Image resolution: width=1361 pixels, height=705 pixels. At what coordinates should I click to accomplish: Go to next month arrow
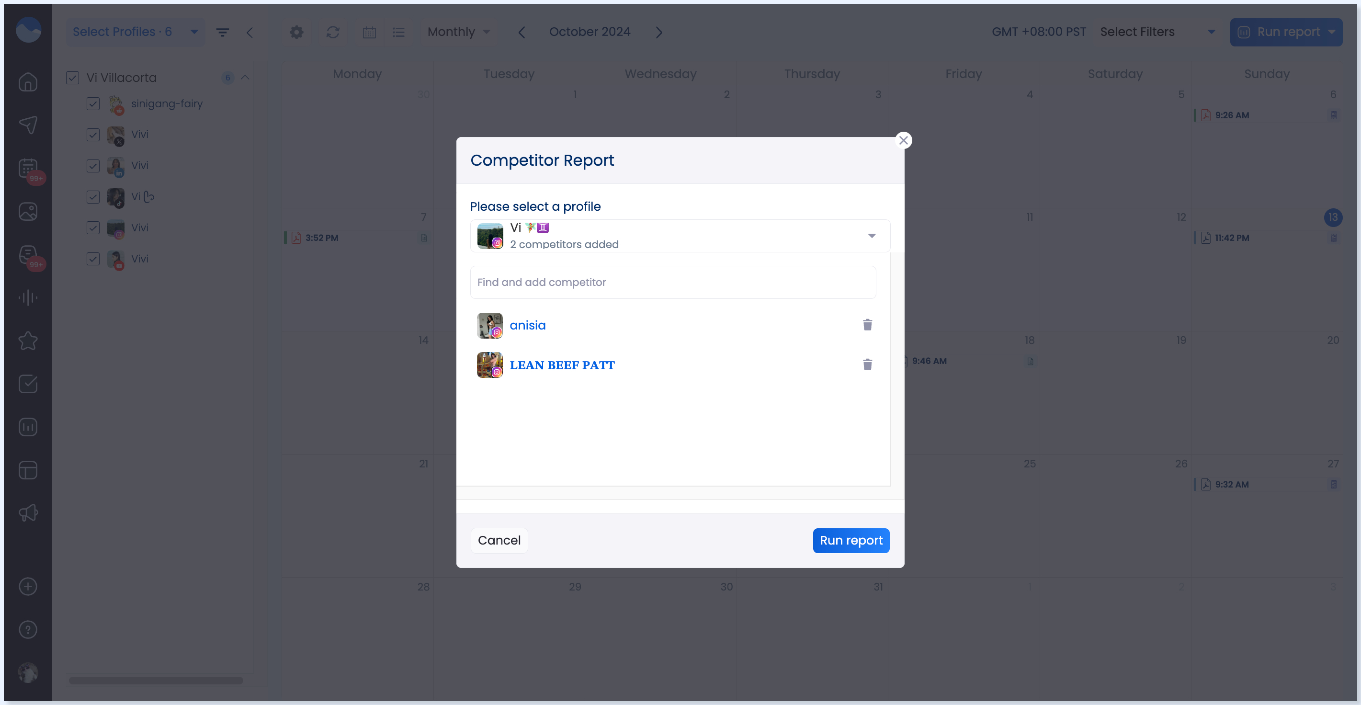[x=659, y=32]
